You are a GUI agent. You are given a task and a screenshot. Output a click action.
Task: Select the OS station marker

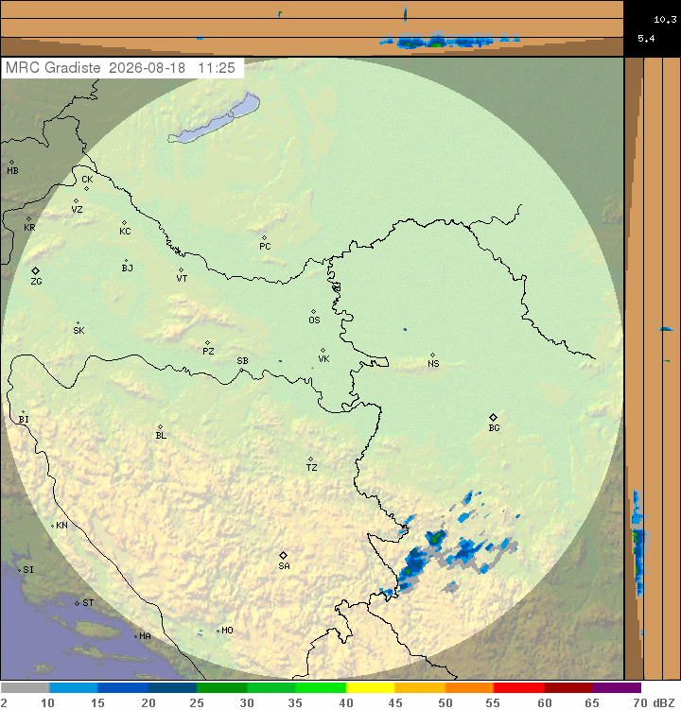[x=313, y=312]
